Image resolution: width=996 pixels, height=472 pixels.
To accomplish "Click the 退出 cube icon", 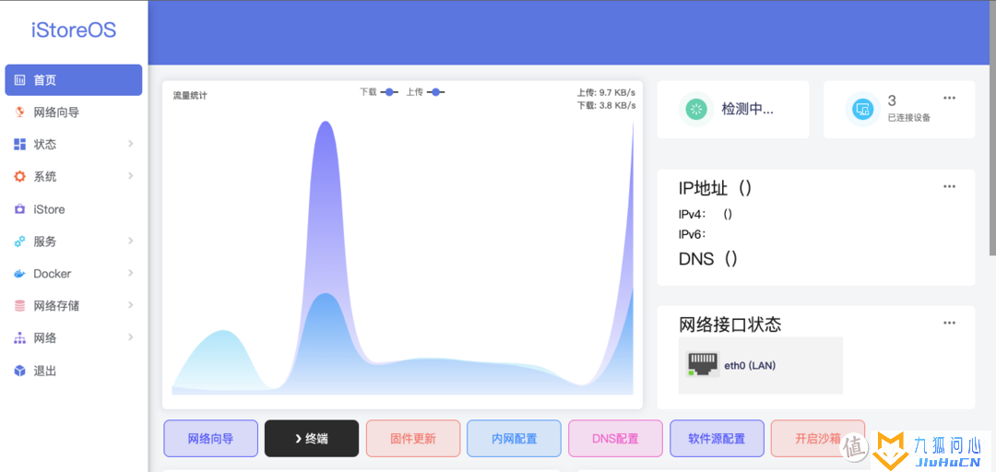I will [x=19, y=371].
